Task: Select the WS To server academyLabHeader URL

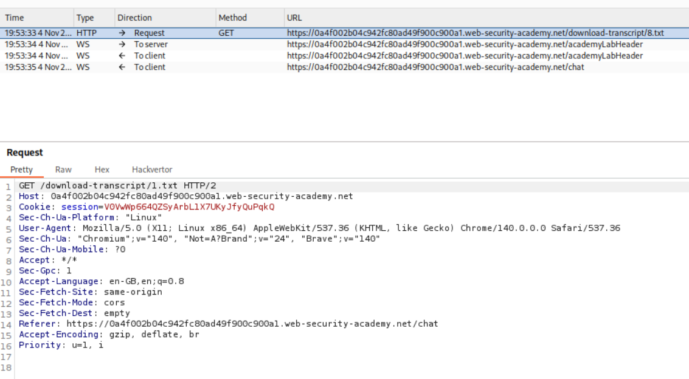Action: 465,44
